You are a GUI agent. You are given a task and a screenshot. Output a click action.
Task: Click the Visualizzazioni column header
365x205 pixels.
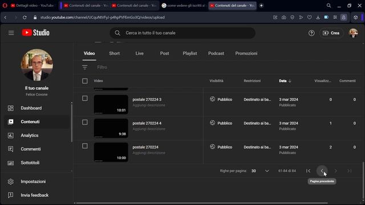coord(323,81)
